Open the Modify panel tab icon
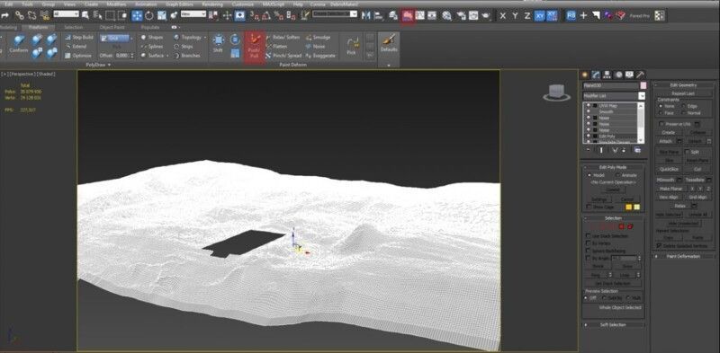The image size is (720, 353). click(x=596, y=75)
